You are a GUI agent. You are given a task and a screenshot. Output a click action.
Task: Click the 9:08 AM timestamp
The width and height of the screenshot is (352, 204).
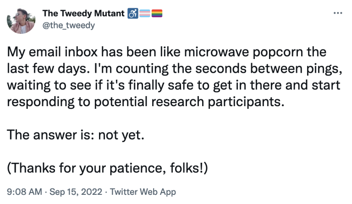(x=24, y=192)
